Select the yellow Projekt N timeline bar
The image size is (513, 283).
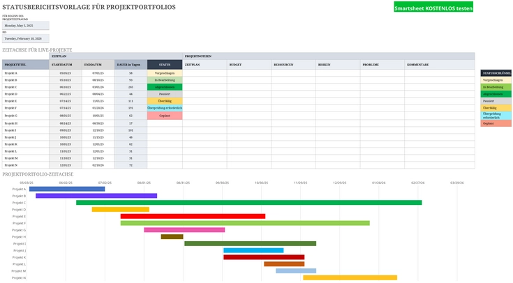point(350,277)
